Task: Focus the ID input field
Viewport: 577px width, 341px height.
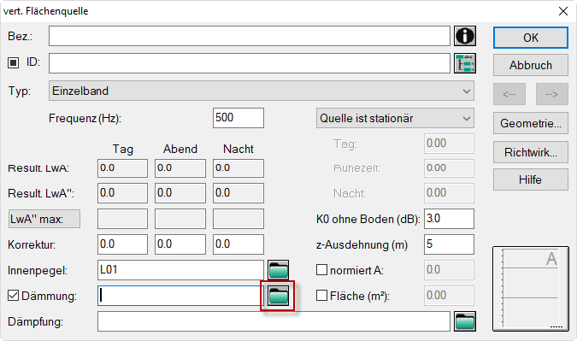Action: [x=250, y=63]
